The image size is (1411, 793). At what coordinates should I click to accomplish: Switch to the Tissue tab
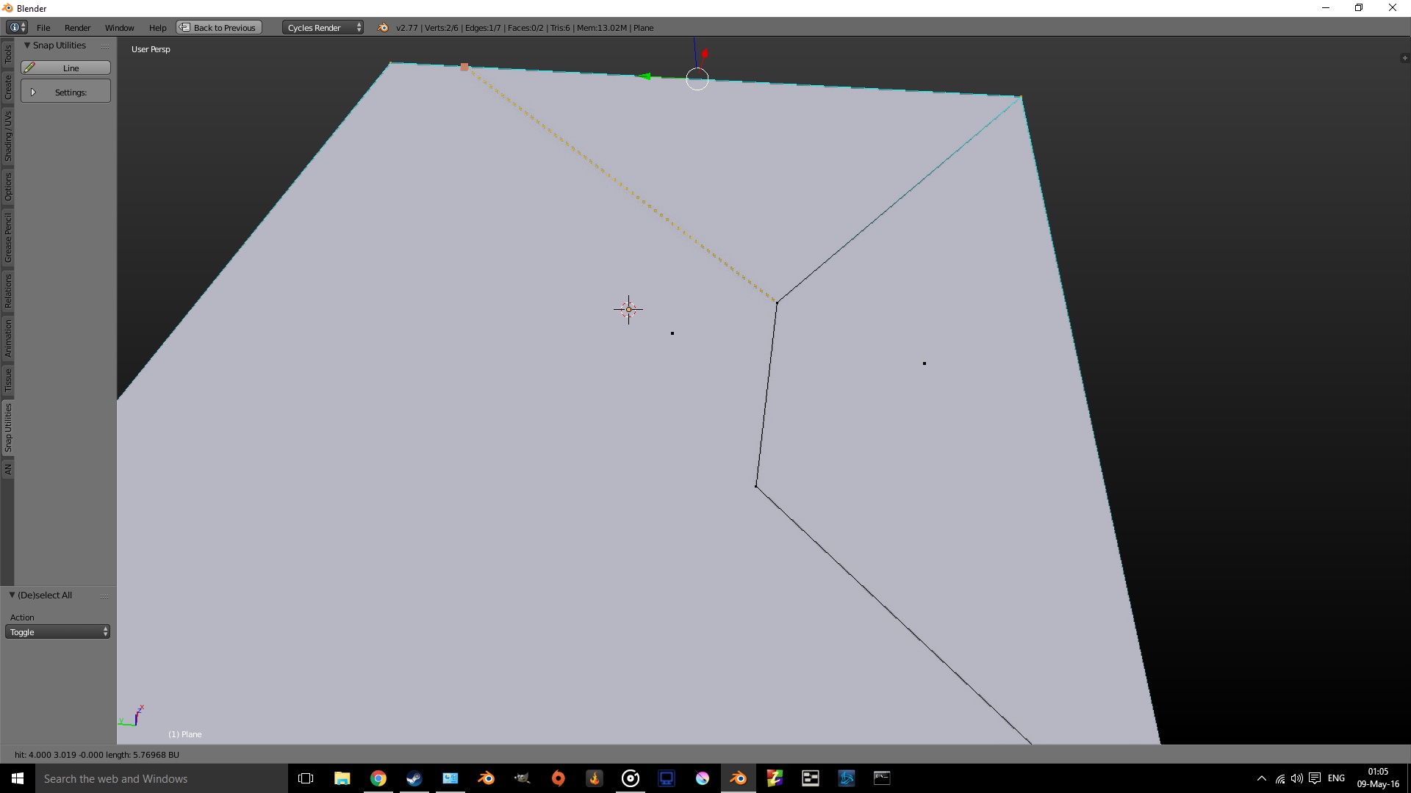click(8, 380)
